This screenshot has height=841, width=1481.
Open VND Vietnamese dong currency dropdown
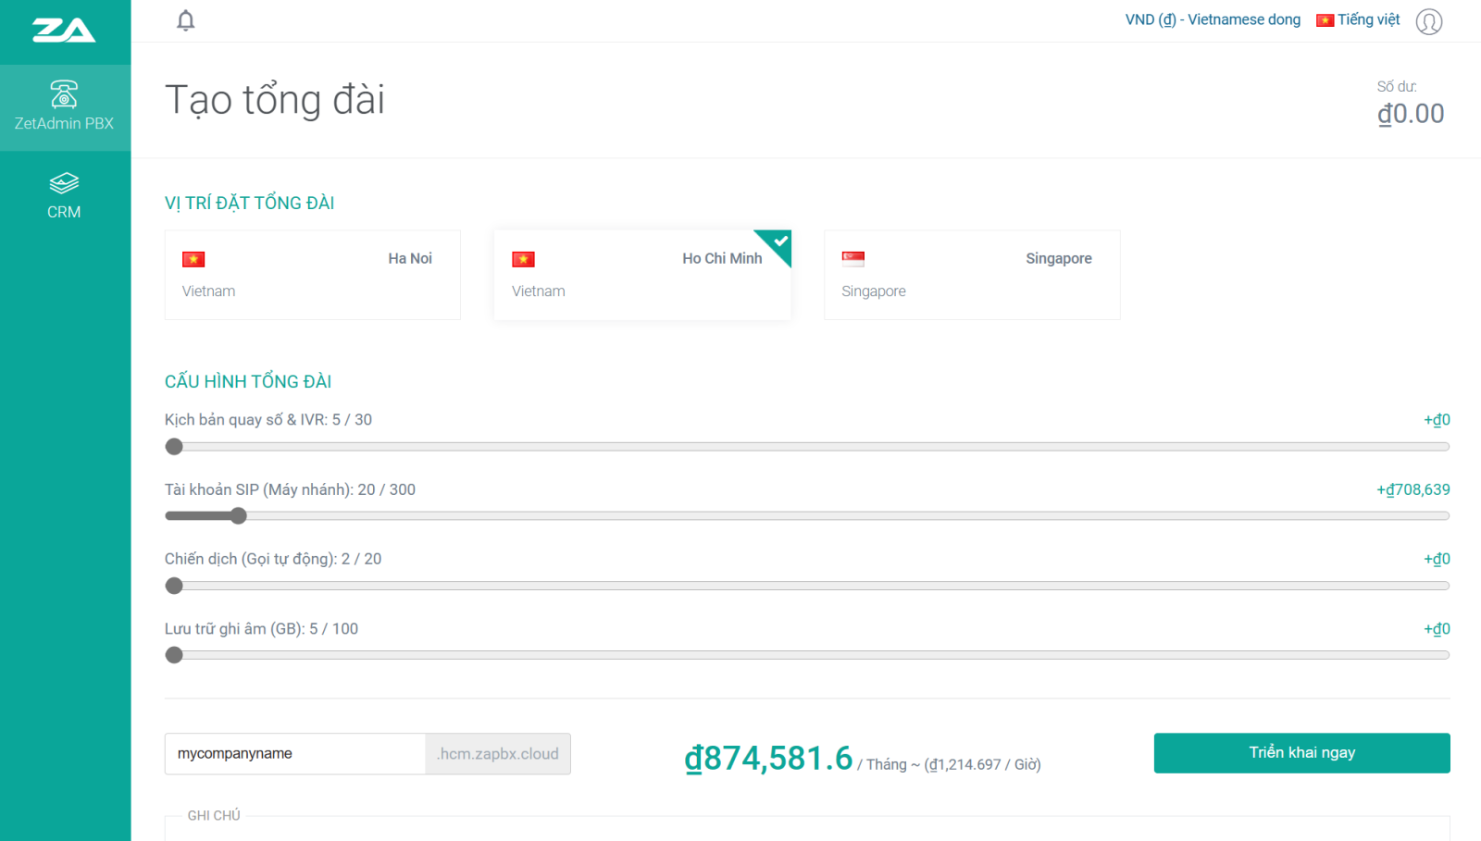coord(1212,19)
